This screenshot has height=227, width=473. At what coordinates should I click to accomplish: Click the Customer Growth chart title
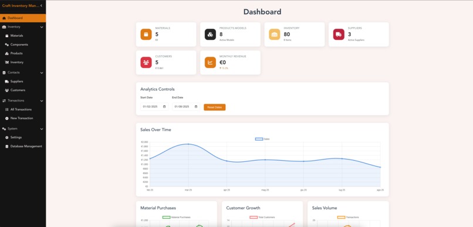click(x=243, y=208)
